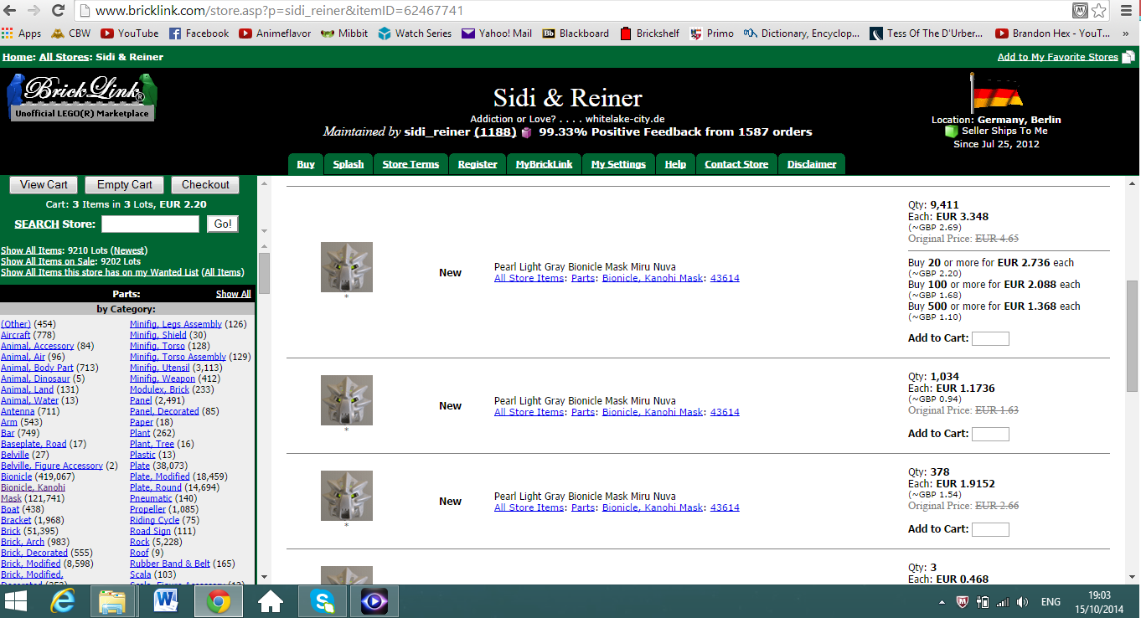
Task: Open the Primo bookmark
Action: pos(711,33)
